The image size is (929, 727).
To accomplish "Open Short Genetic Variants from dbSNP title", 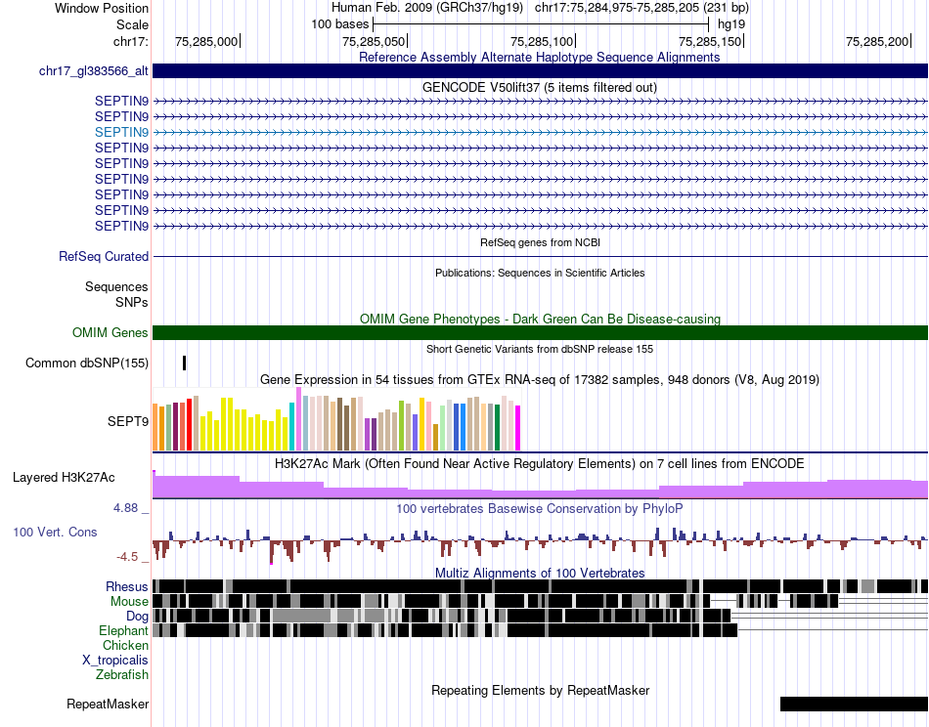I will (540, 349).
